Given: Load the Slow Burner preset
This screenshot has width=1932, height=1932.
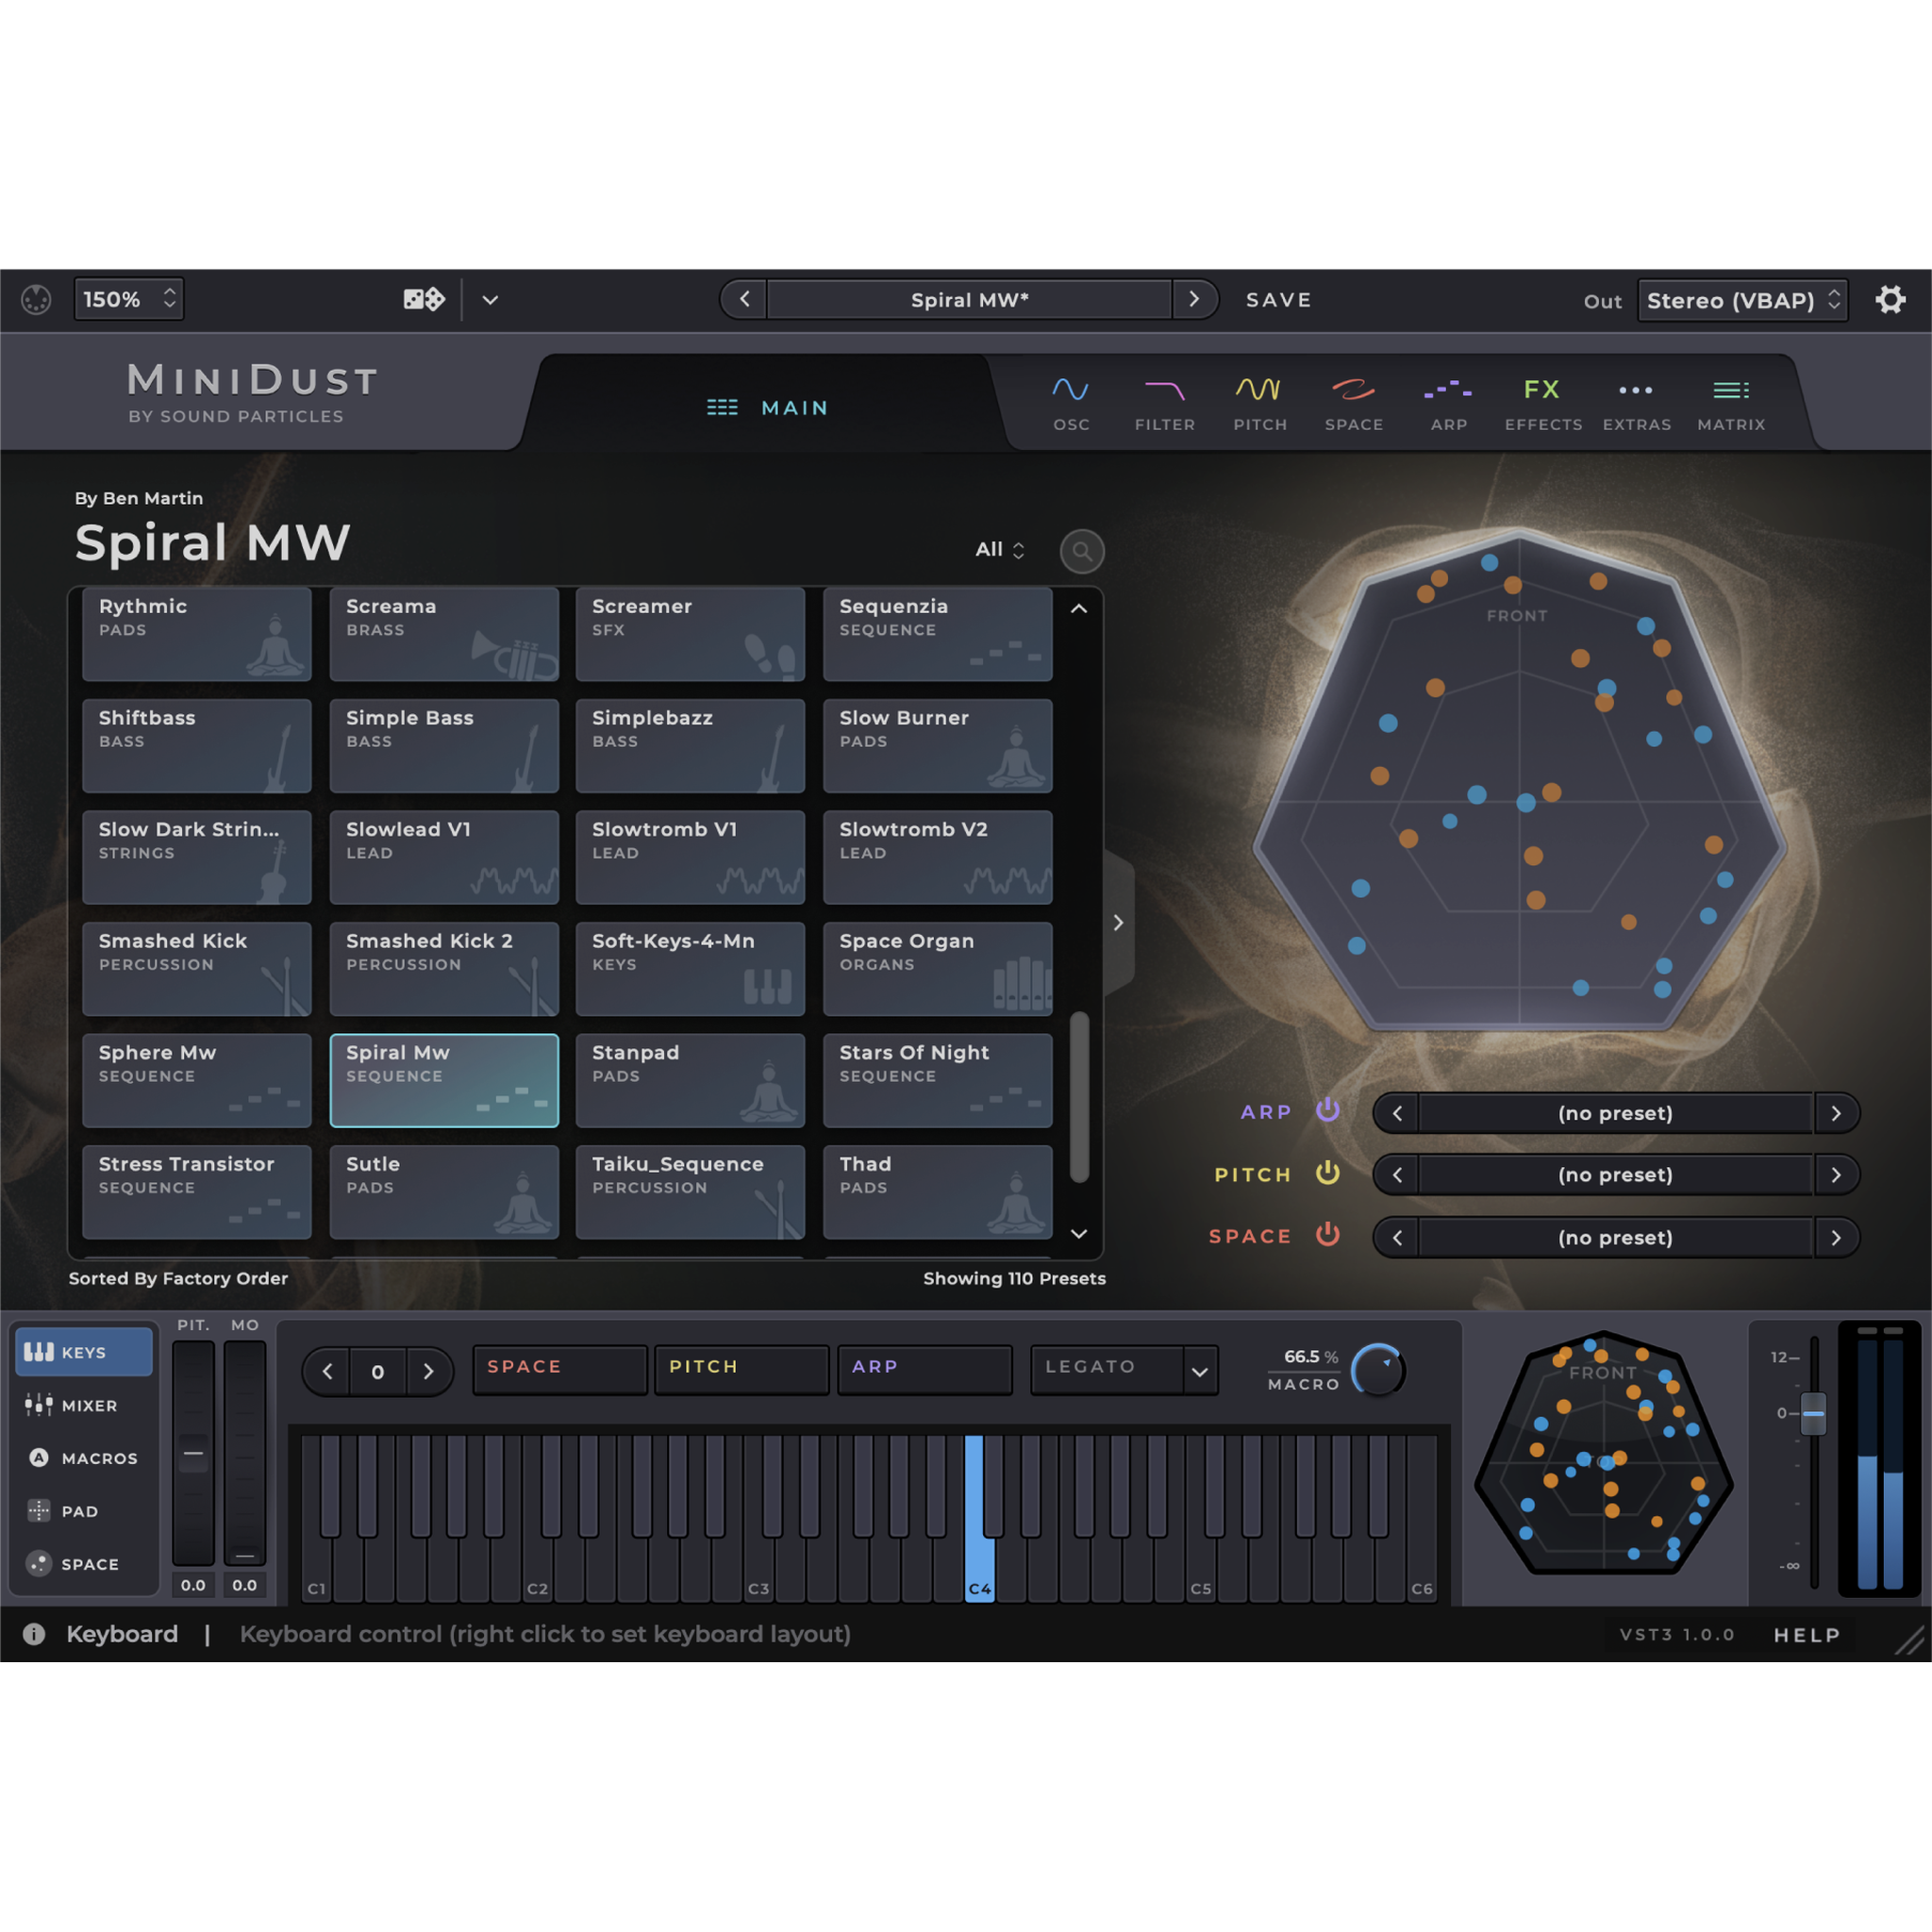Looking at the screenshot, I should [x=938, y=746].
